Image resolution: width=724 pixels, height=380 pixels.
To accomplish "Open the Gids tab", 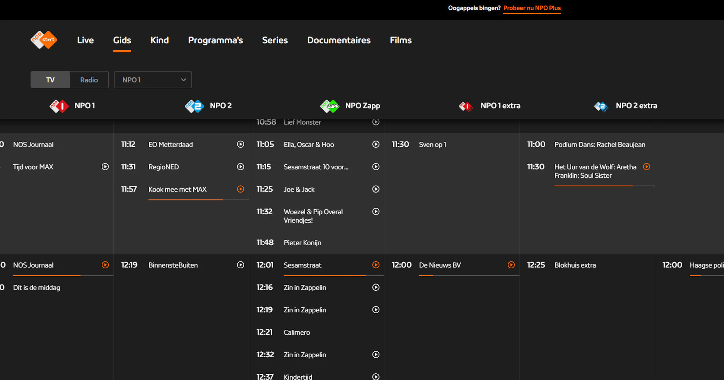I will tap(122, 40).
